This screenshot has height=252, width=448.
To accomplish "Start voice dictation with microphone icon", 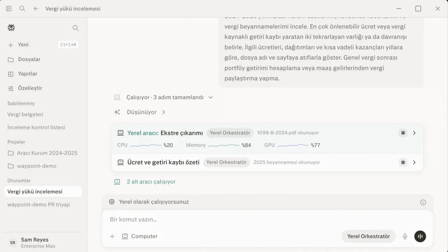I will point(405,236).
